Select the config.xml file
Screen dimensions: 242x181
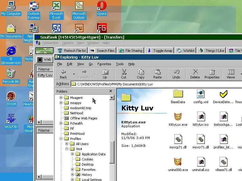201,97
